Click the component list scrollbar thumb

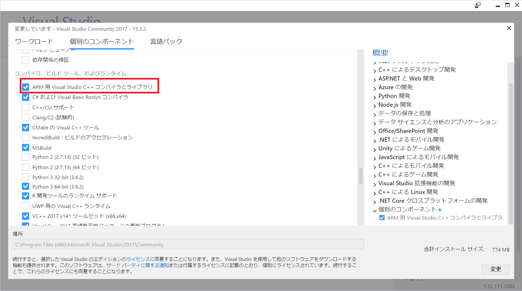point(361,176)
